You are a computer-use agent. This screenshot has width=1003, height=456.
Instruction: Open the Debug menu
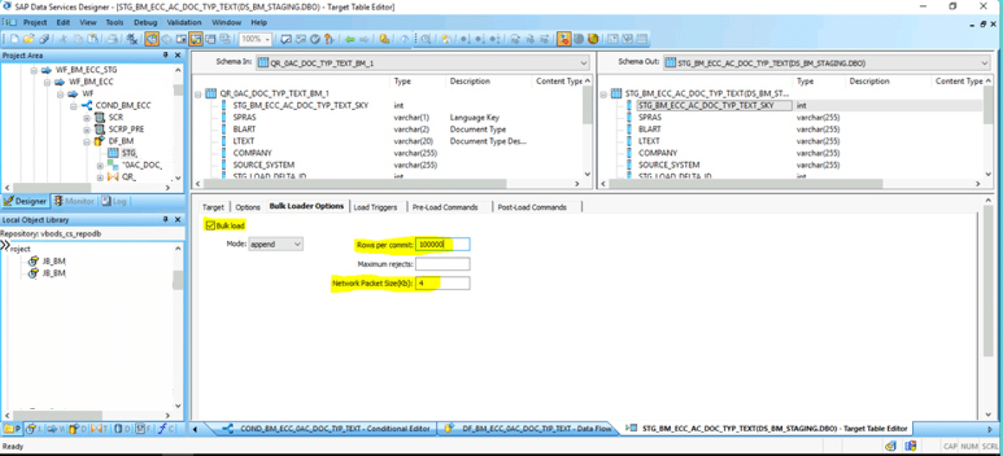point(145,22)
